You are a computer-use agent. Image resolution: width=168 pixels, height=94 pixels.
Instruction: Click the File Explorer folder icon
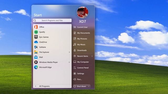pyautogui.click(x=36, y=52)
